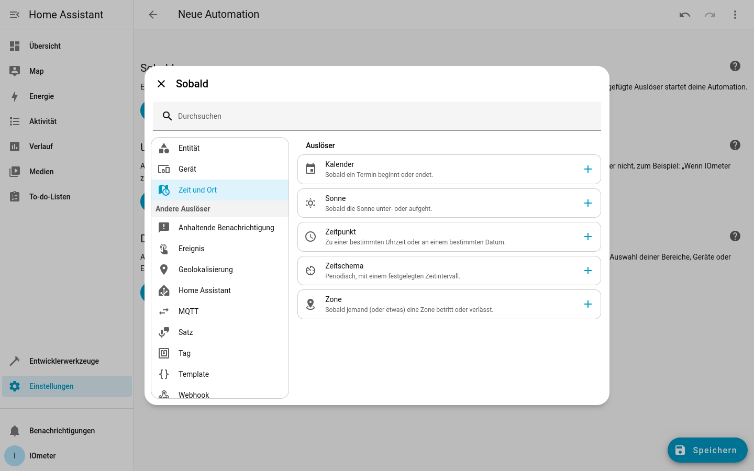
Task: Click the Anhaltende Benachrichtigung alert icon
Action: 164,228
